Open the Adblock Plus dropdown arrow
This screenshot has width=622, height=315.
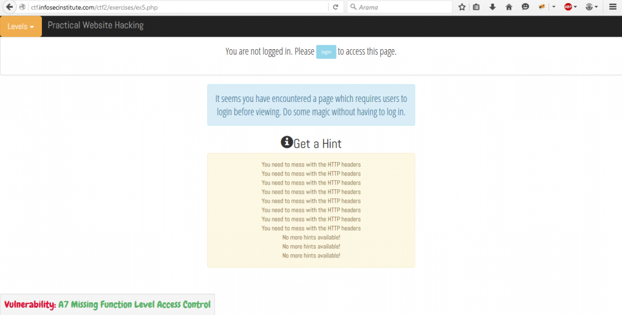click(576, 7)
